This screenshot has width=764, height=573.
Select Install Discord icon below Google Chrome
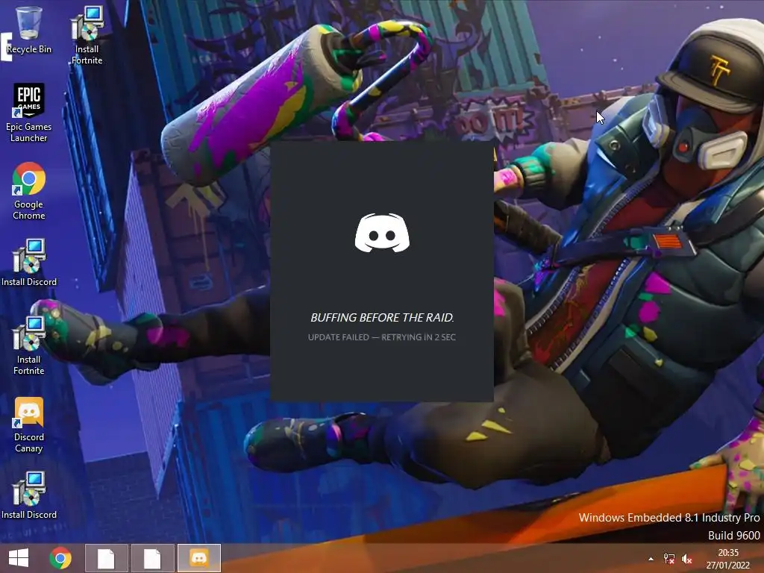(x=29, y=263)
